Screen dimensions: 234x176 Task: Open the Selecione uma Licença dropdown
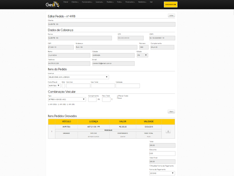(78, 77)
